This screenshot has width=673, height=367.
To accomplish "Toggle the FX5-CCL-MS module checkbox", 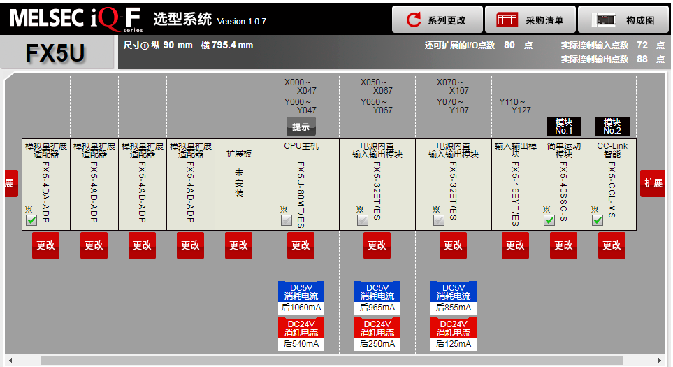I will 598,220.
